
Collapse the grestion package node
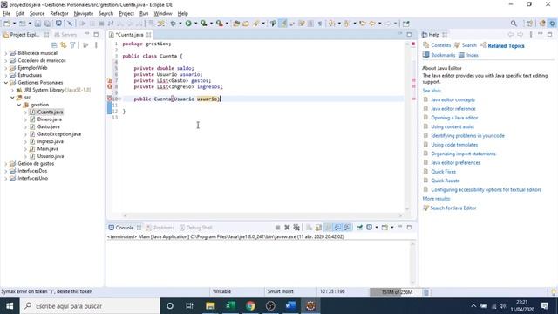click(x=19, y=105)
